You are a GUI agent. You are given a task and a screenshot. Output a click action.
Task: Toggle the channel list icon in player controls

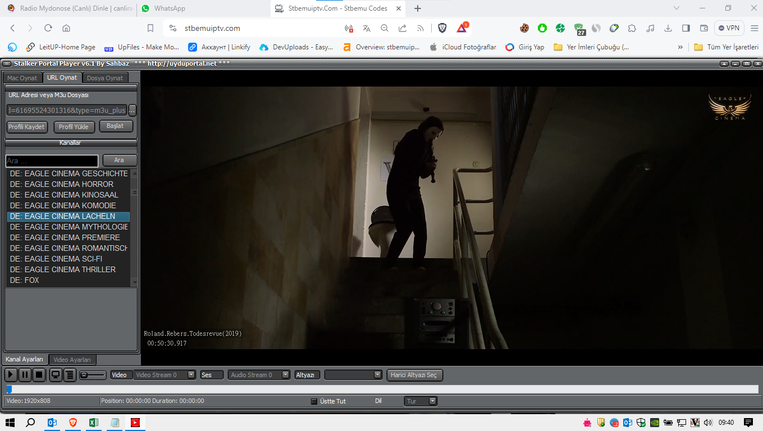click(70, 375)
